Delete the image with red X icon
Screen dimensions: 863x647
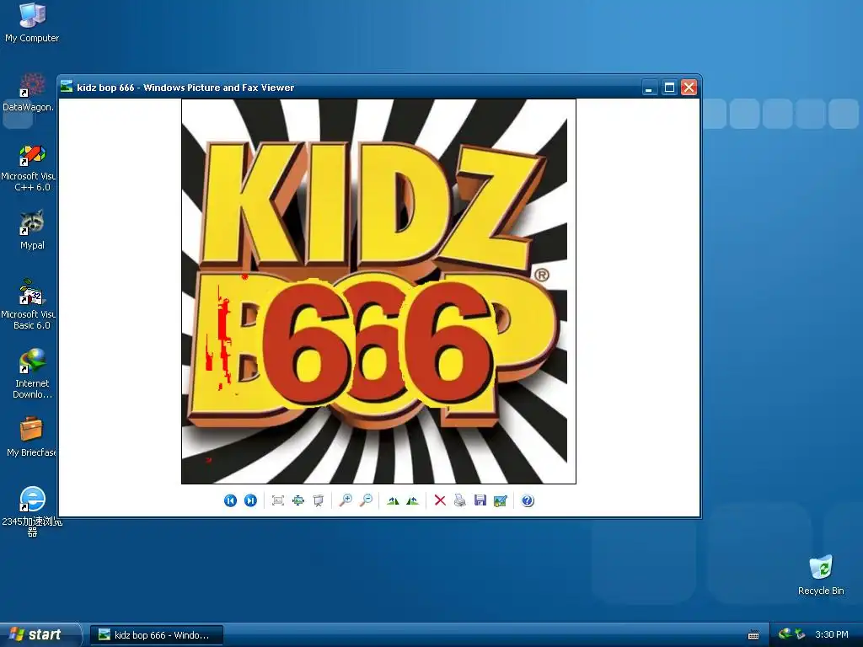click(x=440, y=500)
